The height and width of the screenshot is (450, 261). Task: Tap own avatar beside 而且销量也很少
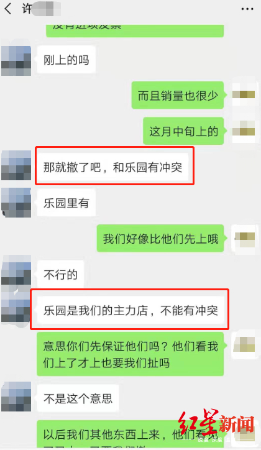pyautogui.click(x=244, y=94)
